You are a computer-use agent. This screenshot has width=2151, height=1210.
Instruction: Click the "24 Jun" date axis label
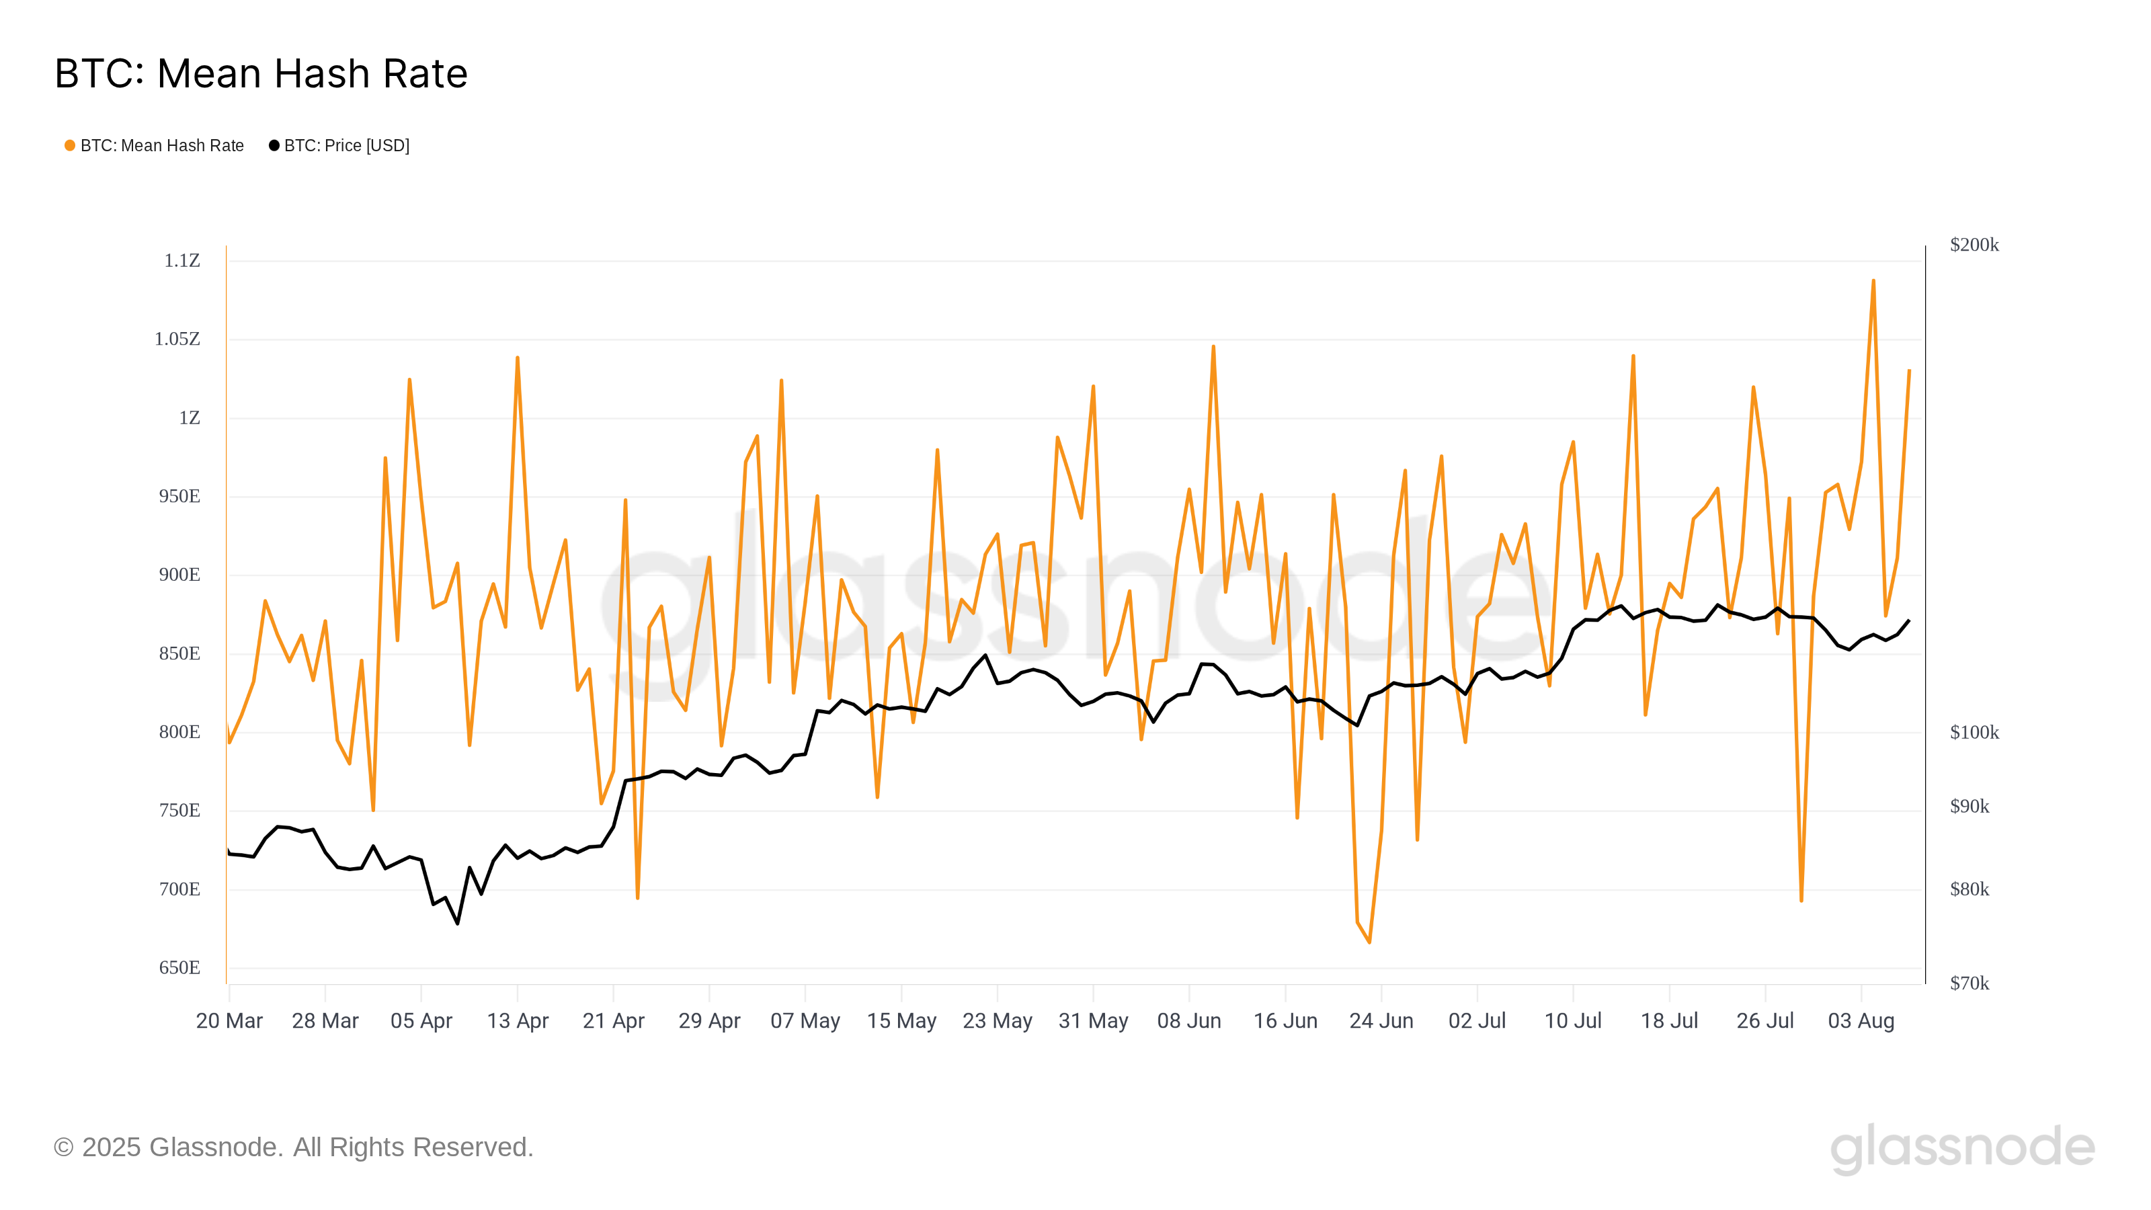(x=1381, y=1020)
